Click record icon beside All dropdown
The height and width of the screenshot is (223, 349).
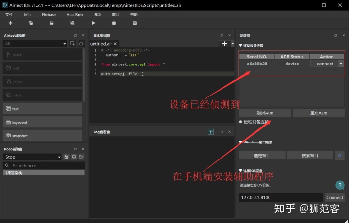[72, 44]
